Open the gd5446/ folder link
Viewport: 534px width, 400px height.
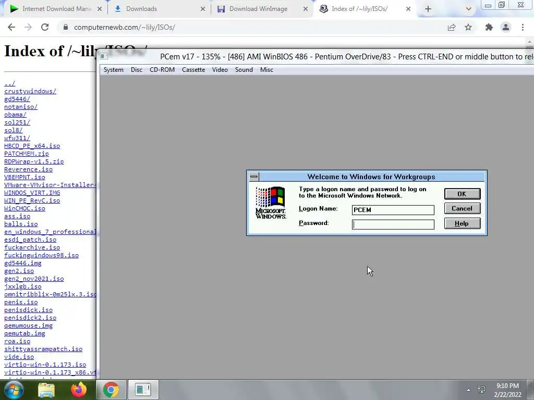[17, 99]
